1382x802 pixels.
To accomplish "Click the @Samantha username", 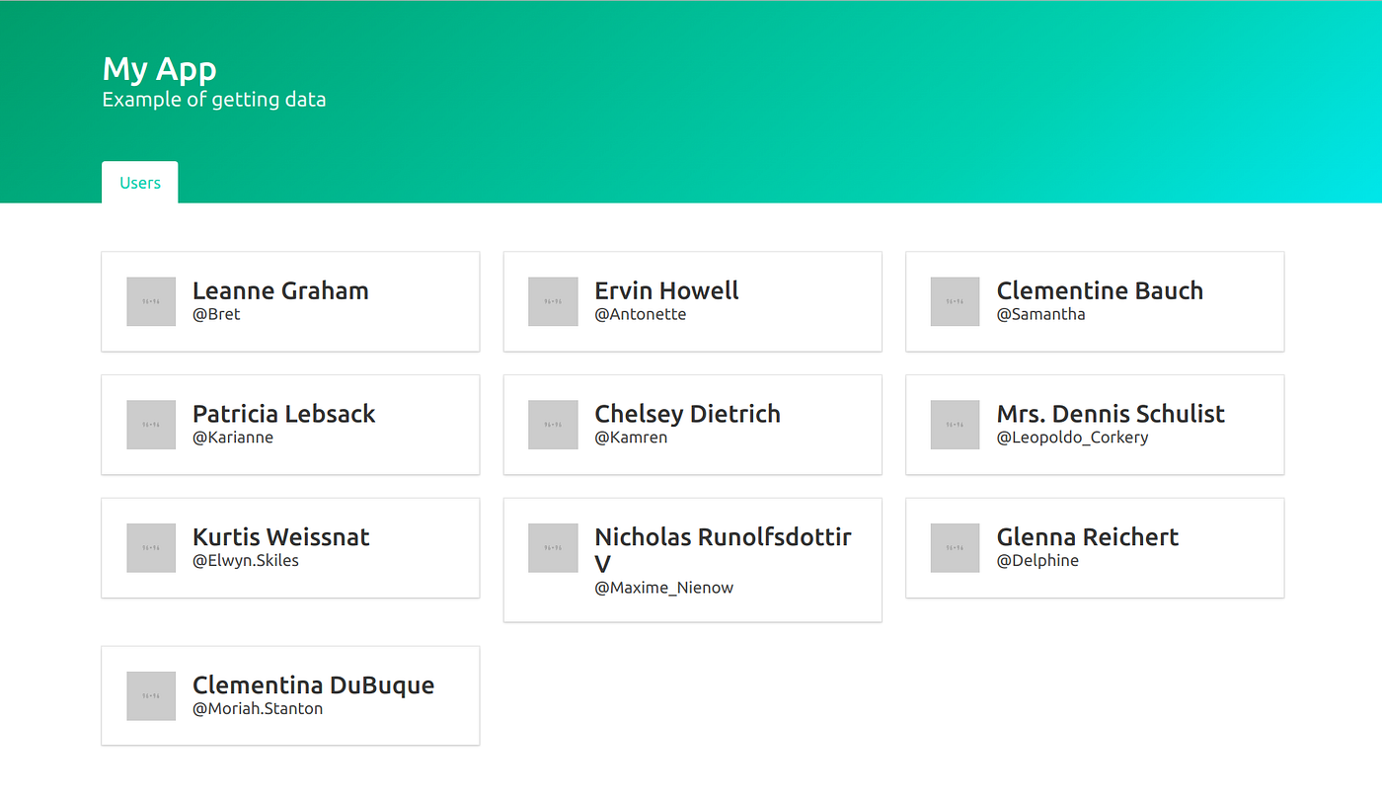I will tap(1040, 314).
